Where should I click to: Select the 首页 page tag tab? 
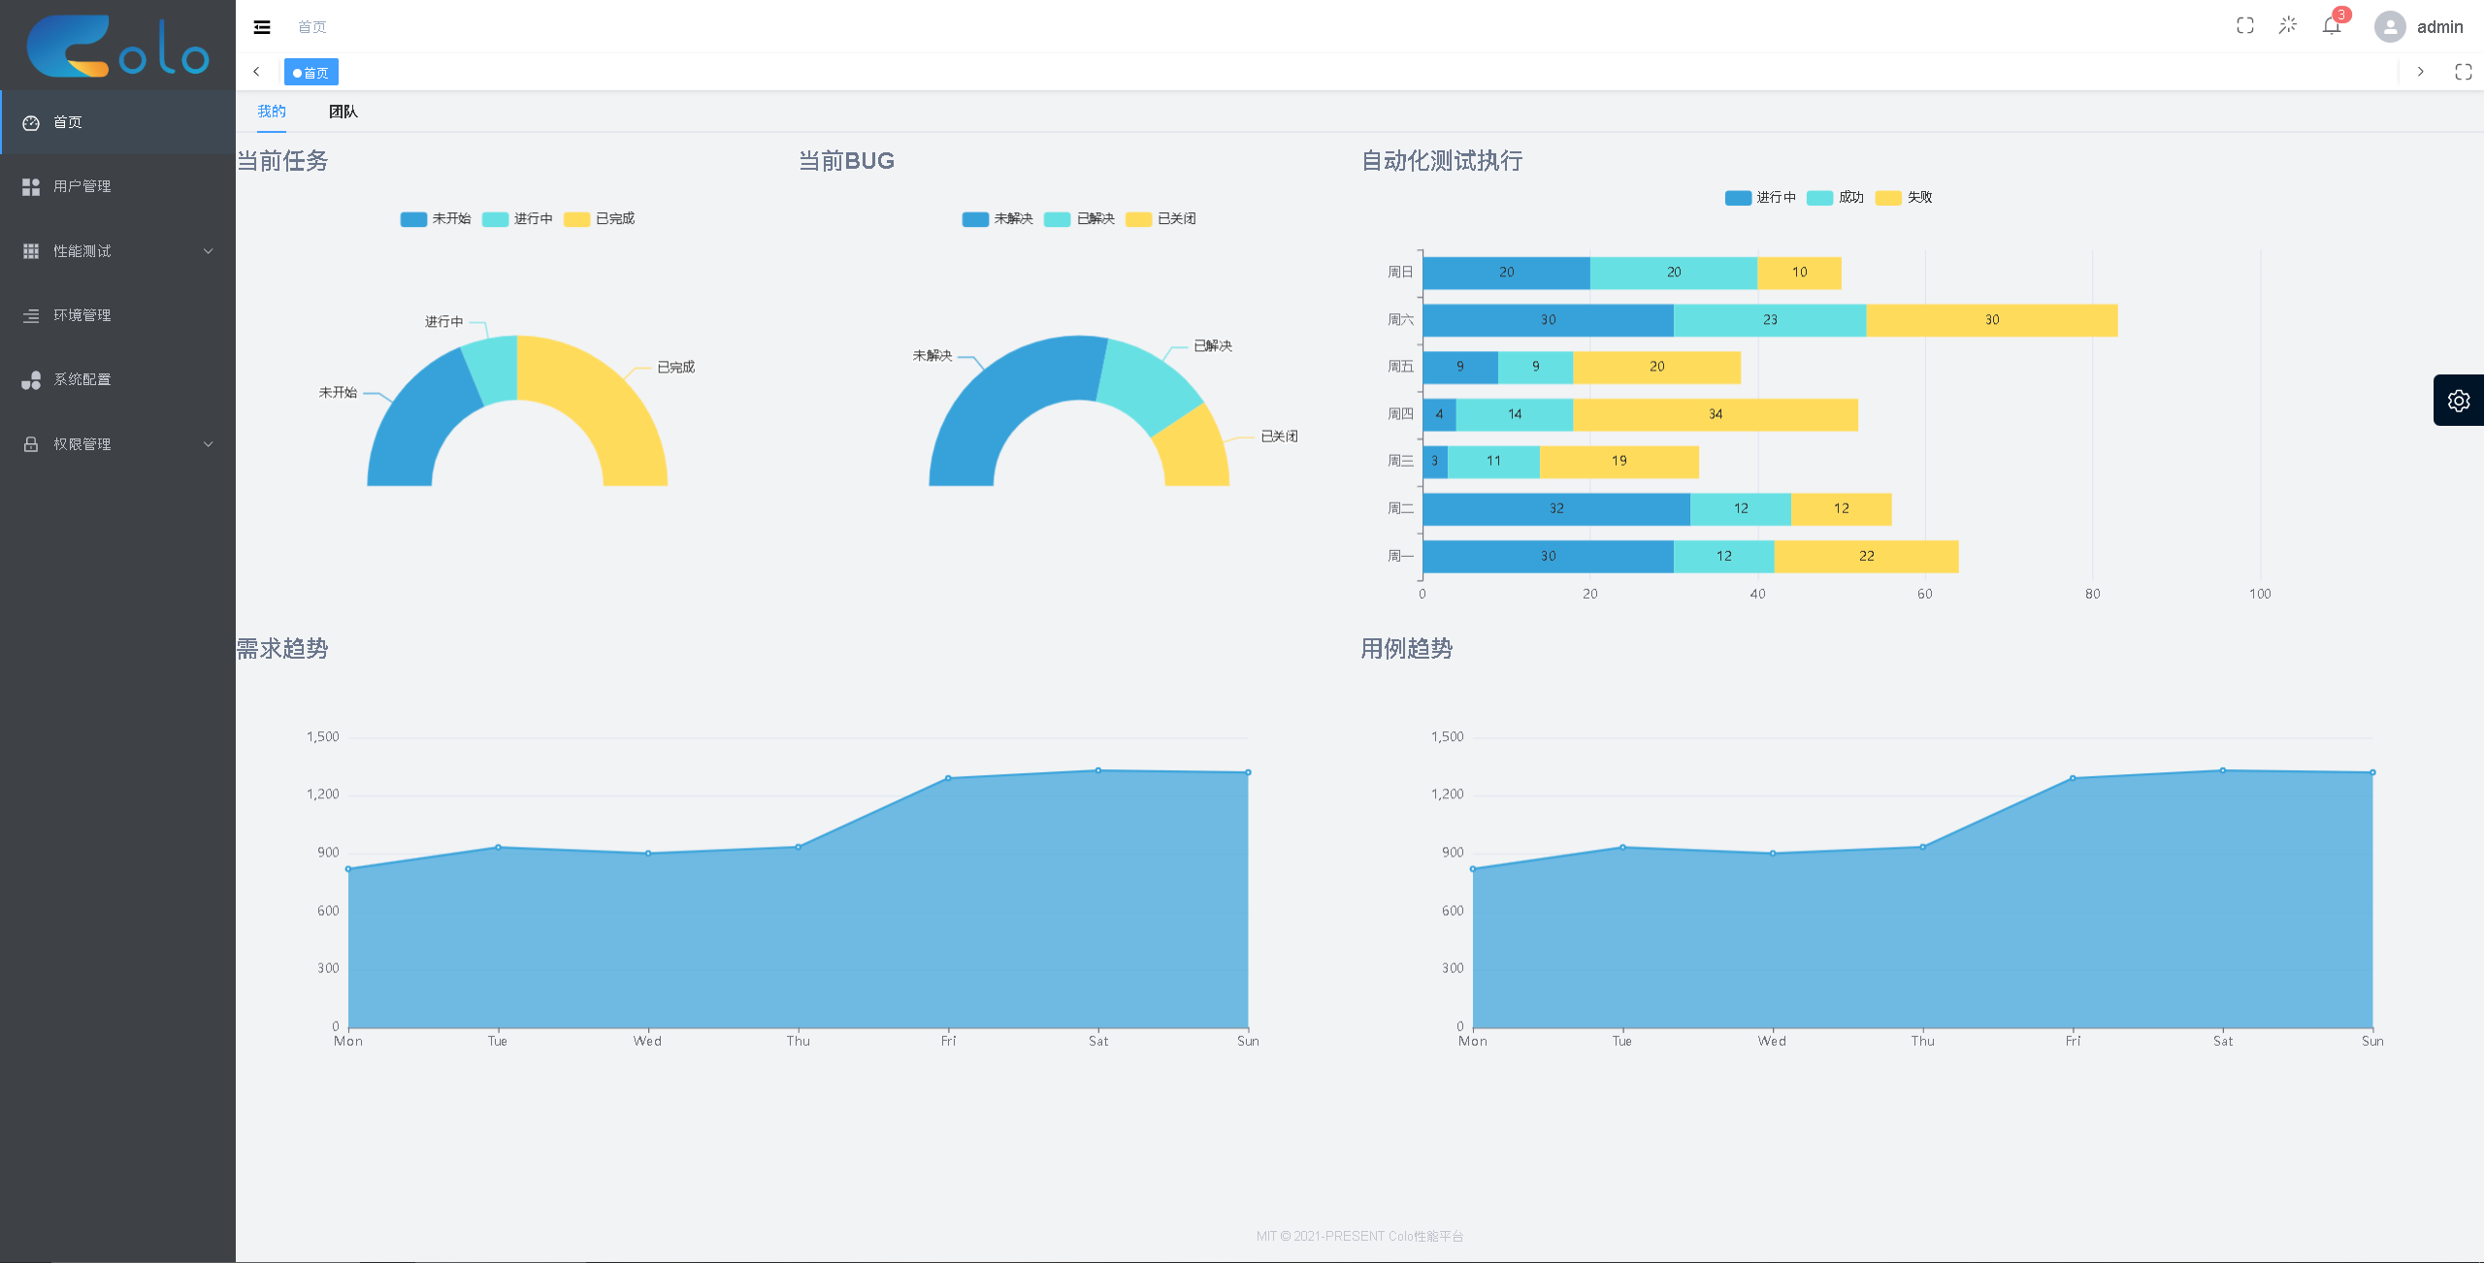click(x=311, y=73)
